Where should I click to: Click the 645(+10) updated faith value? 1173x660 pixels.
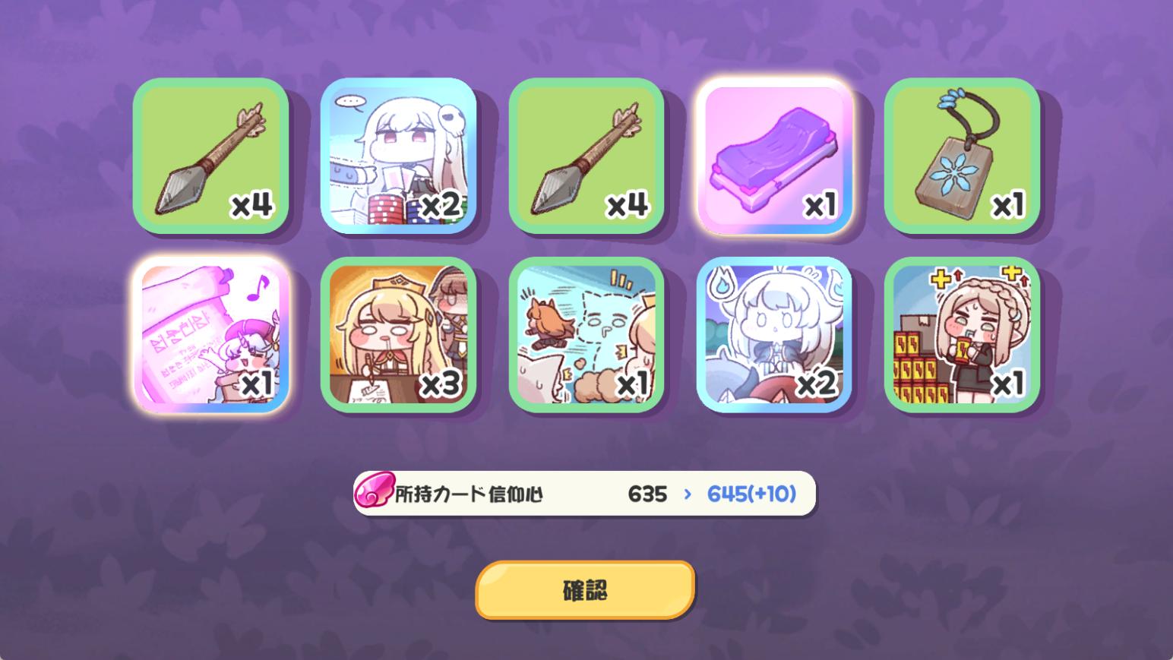751,494
